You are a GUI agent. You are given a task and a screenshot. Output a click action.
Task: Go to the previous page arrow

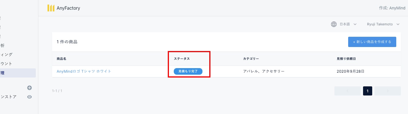point(347,91)
